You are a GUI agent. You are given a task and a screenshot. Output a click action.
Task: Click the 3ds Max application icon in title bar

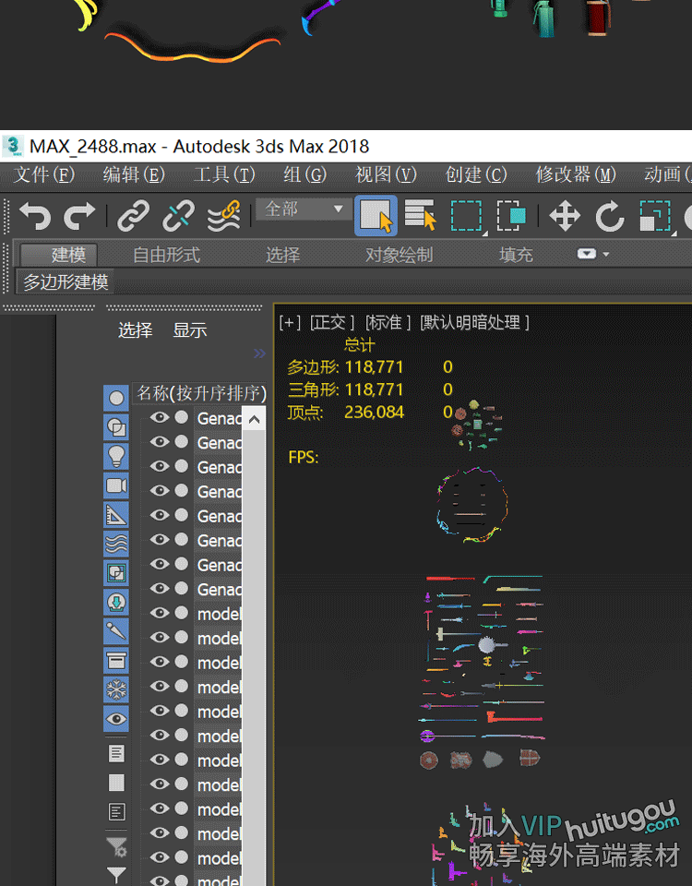click(13, 146)
